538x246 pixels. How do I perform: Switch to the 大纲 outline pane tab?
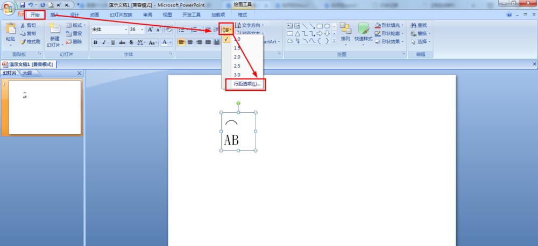coord(28,74)
